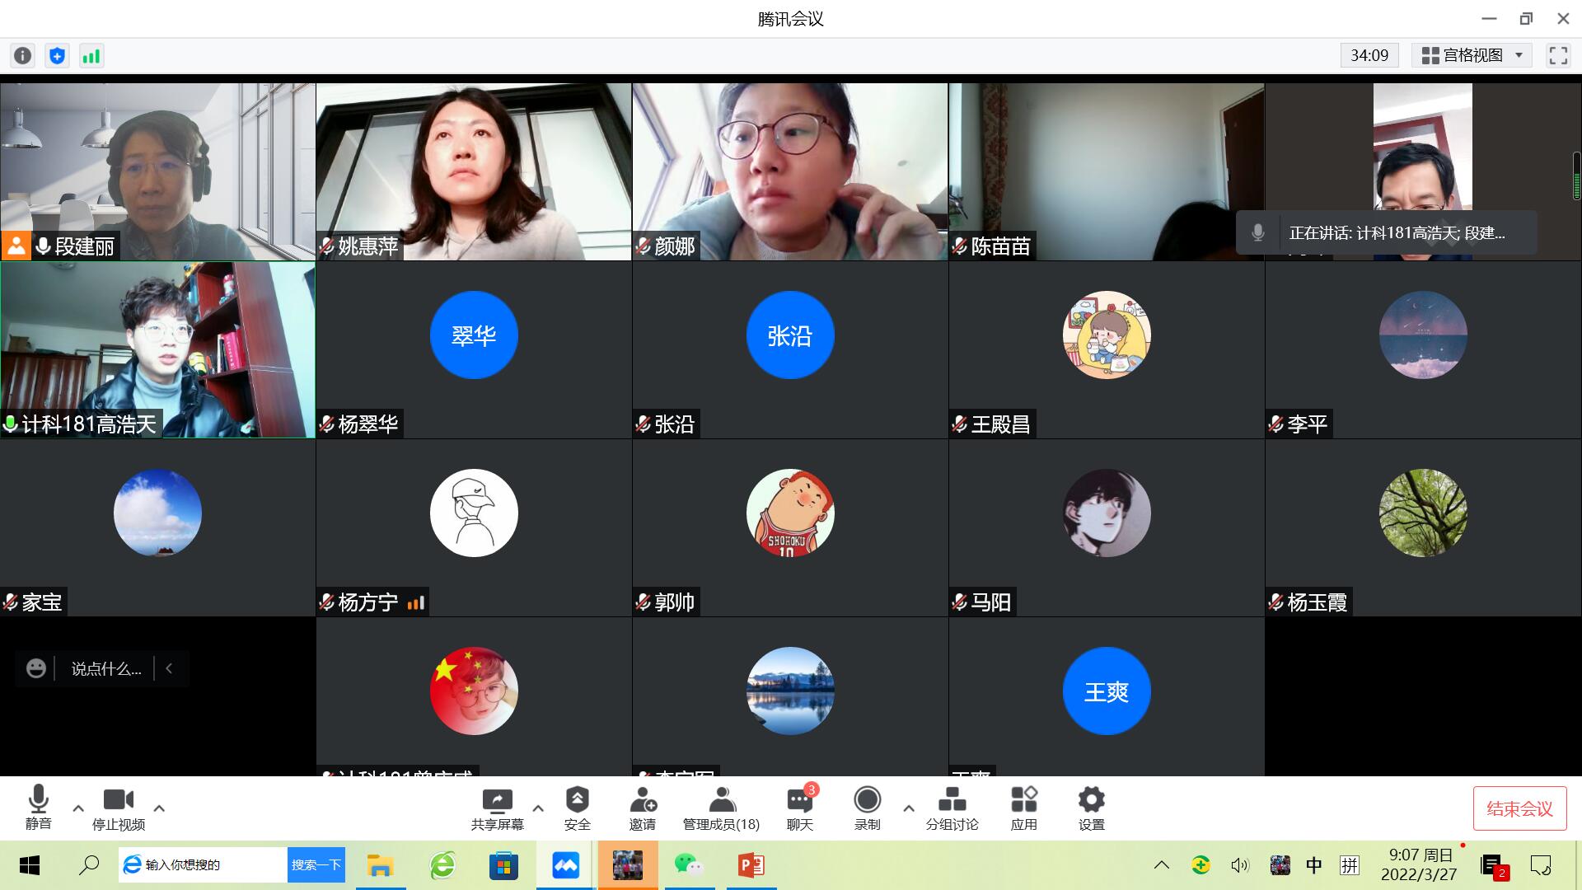Switch to Tencent Meeting taskbar icon
The width and height of the screenshot is (1582, 890).
click(565, 865)
